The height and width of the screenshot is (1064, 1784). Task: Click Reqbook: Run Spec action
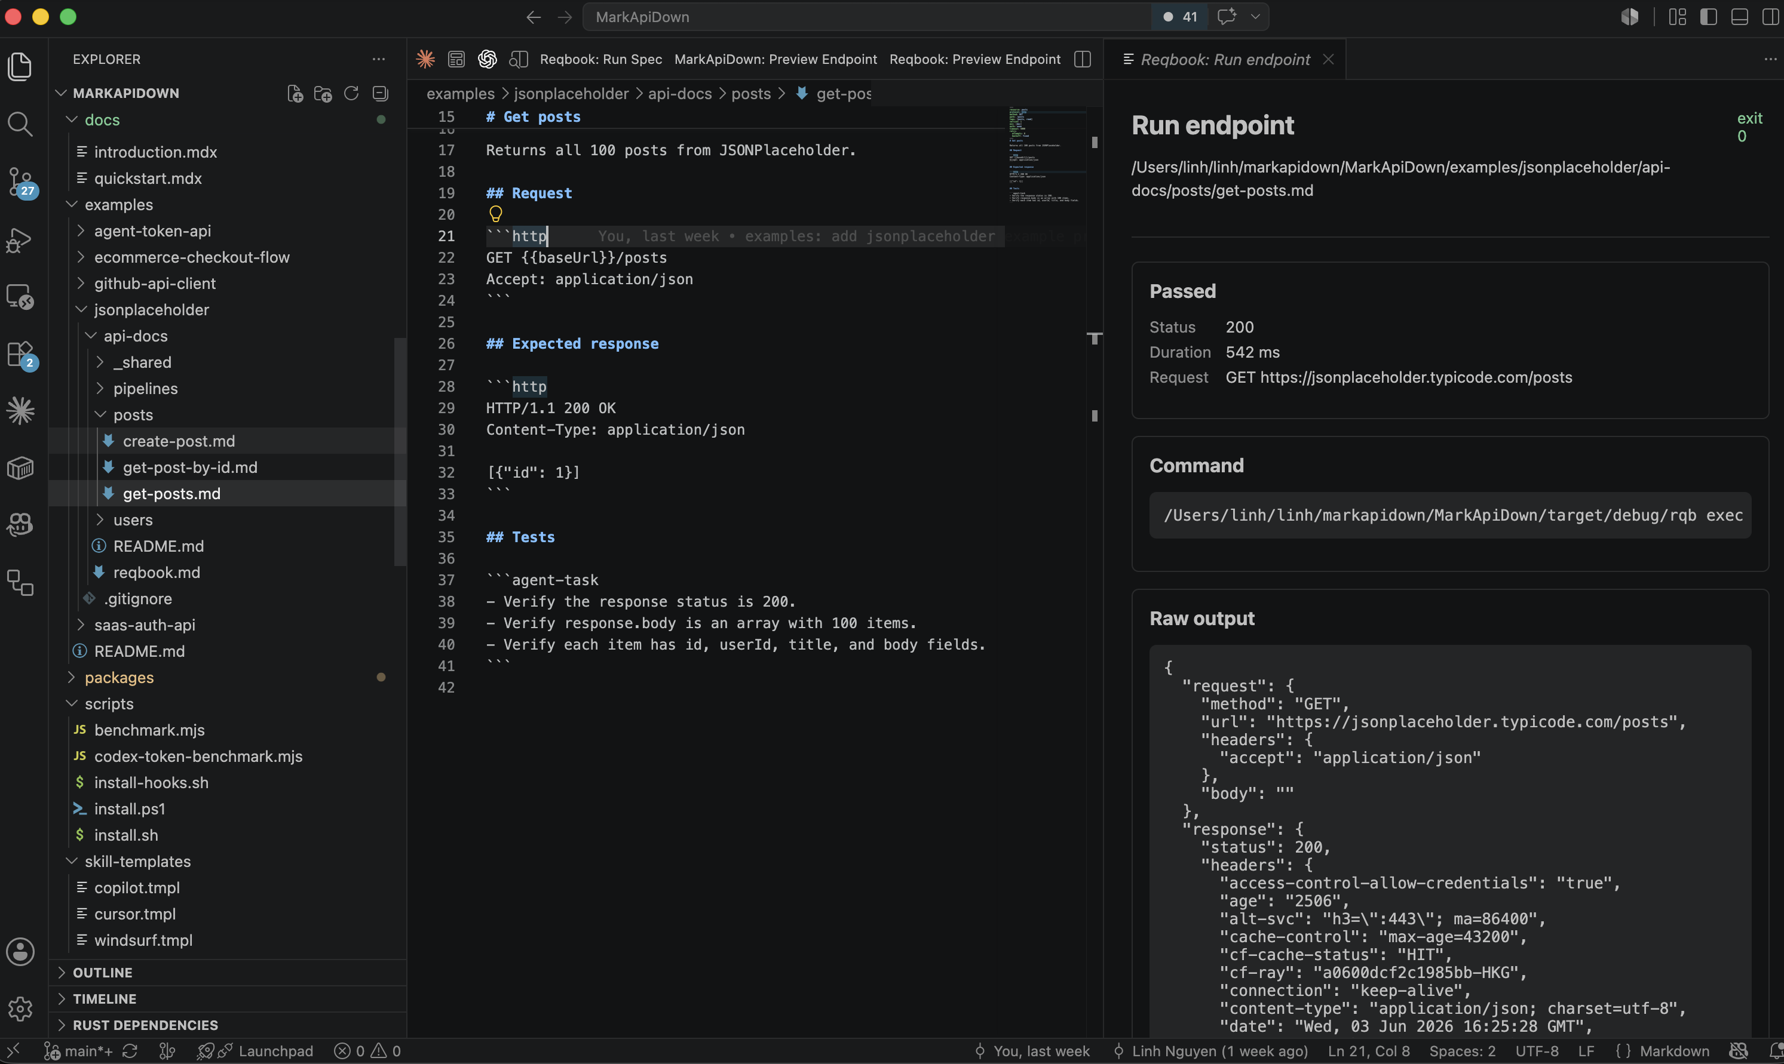600,59
